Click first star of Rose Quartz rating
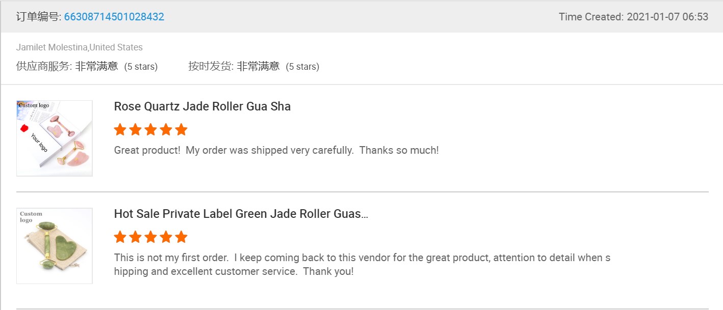 tap(120, 130)
